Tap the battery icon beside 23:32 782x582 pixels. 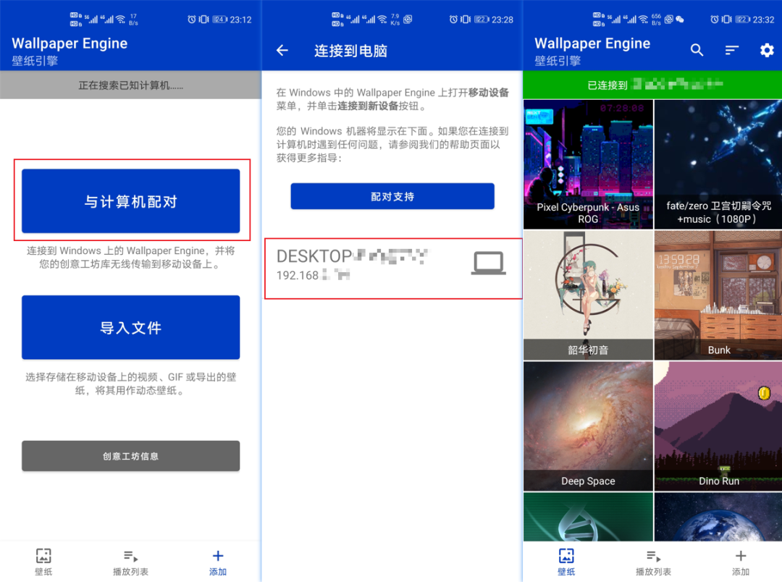pyautogui.click(x=743, y=20)
